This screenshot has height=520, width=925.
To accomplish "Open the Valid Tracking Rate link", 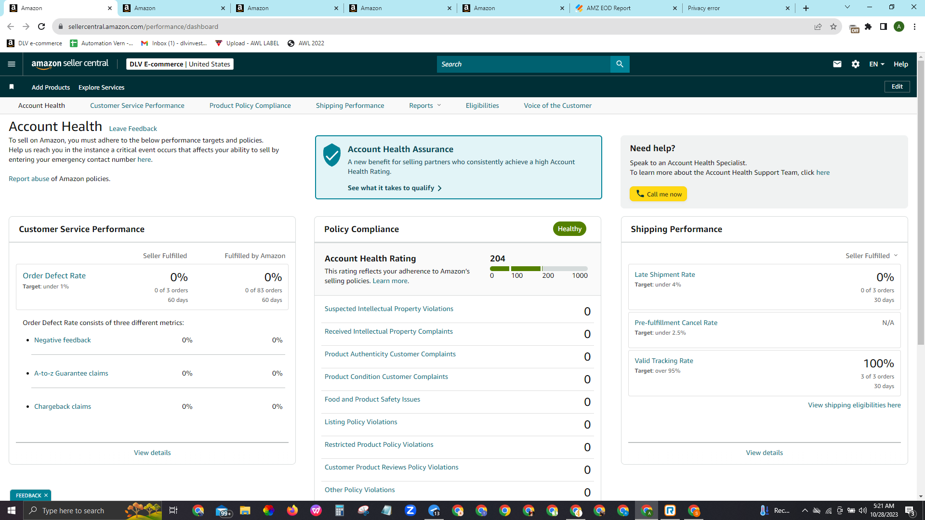I will [664, 361].
